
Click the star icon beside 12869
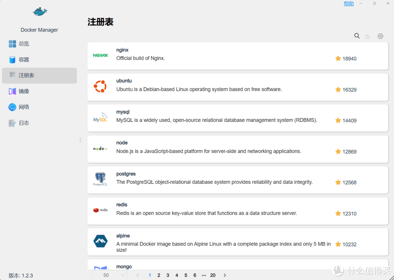[x=338, y=151]
